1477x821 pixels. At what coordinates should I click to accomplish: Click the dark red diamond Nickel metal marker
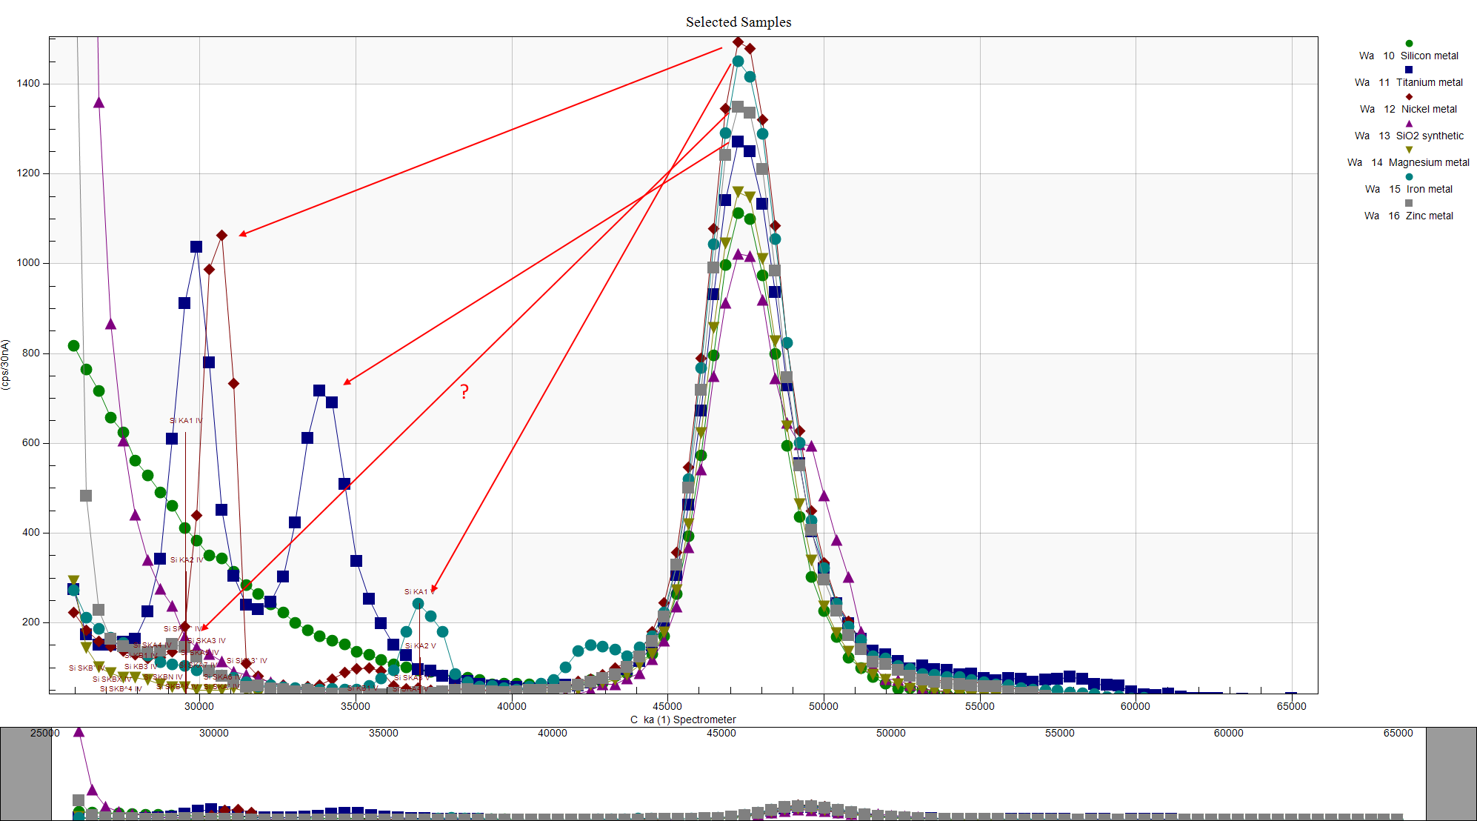(x=1409, y=96)
